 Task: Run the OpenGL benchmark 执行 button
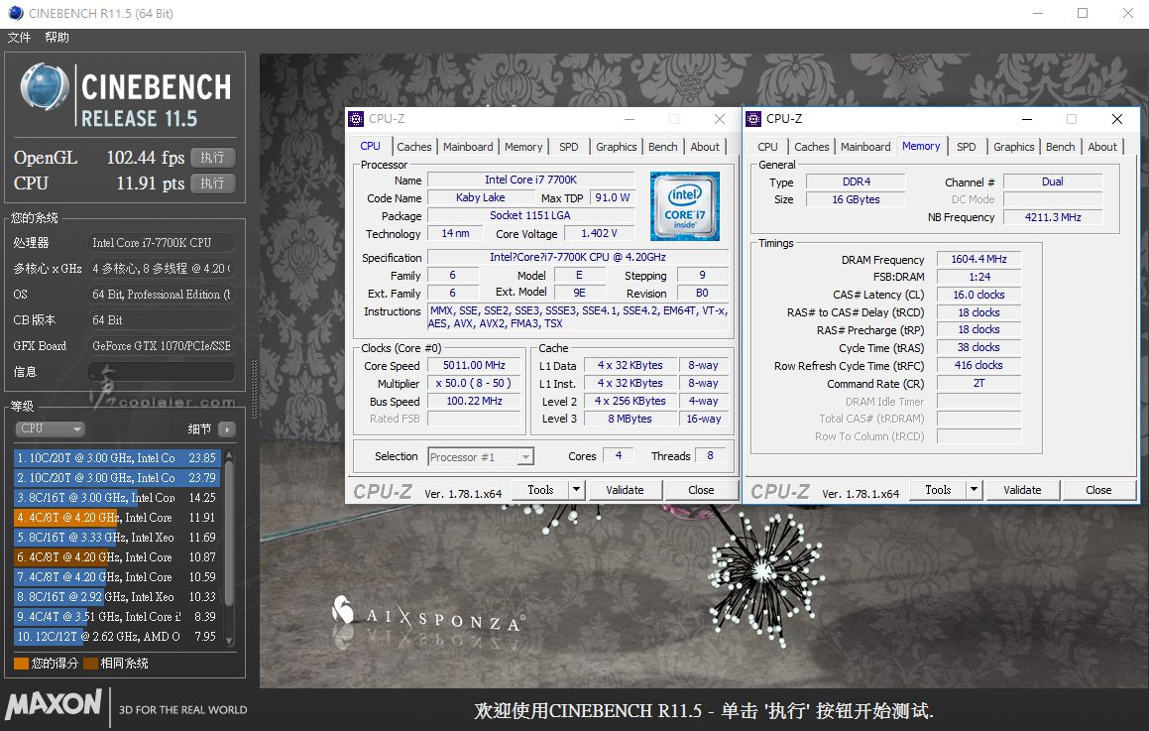pos(212,158)
